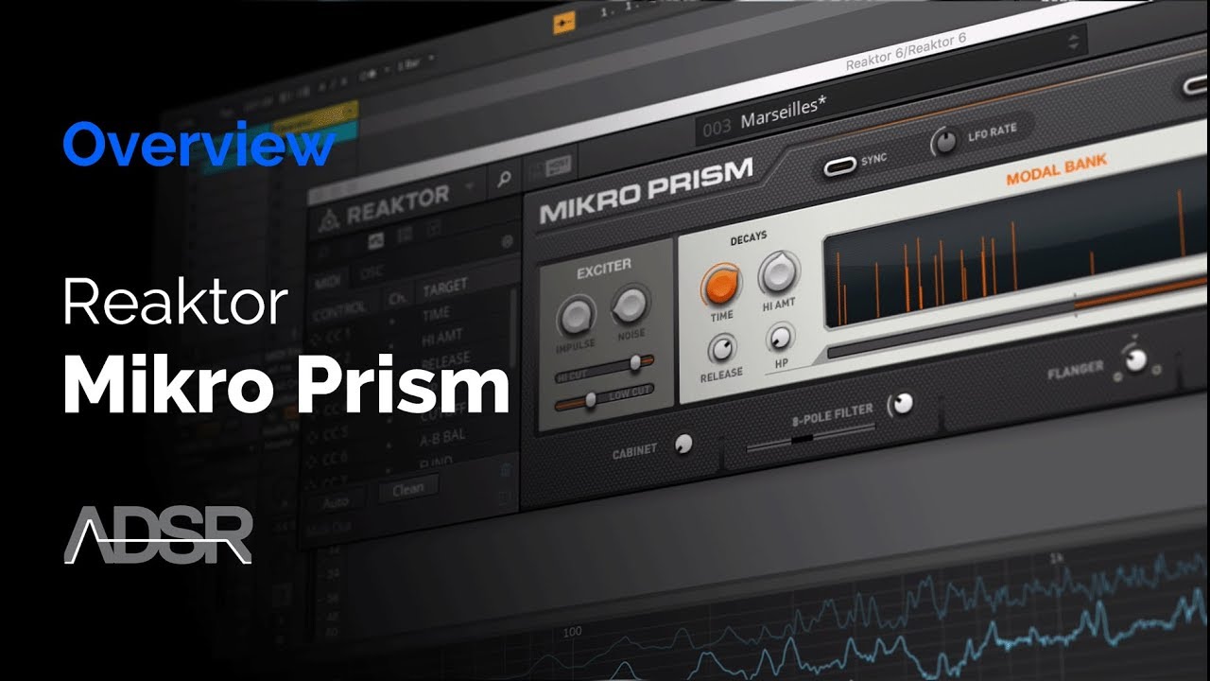
Task: Click the MIKRO PRISM title
Action: 646,192
